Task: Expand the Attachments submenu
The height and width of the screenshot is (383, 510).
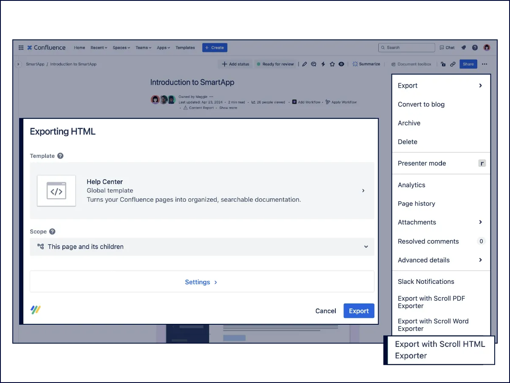Action: pos(441,222)
